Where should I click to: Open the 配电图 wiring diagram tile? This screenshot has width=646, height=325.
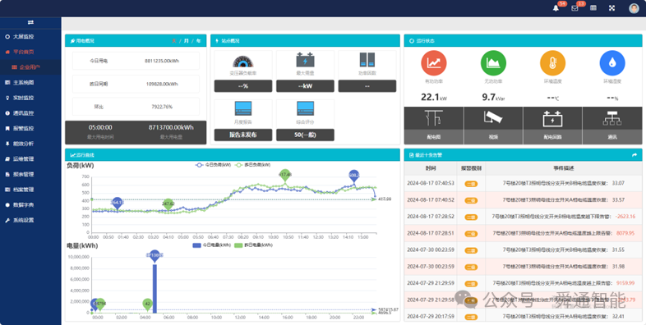pyautogui.click(x=434, y=126)
